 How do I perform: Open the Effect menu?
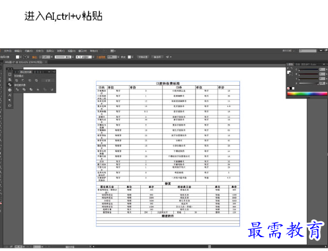click(x=61, y=51)
